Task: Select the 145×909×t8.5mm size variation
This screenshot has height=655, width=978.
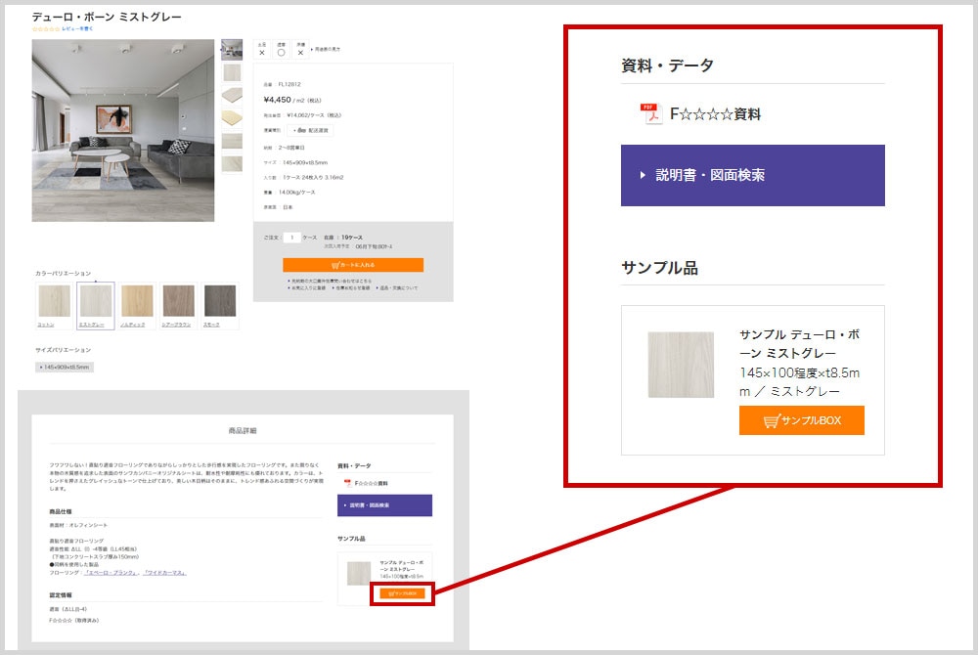Action: click(x=65, y=368)
